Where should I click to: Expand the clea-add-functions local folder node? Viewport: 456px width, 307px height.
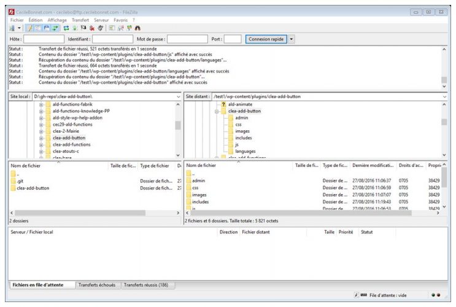41,145
